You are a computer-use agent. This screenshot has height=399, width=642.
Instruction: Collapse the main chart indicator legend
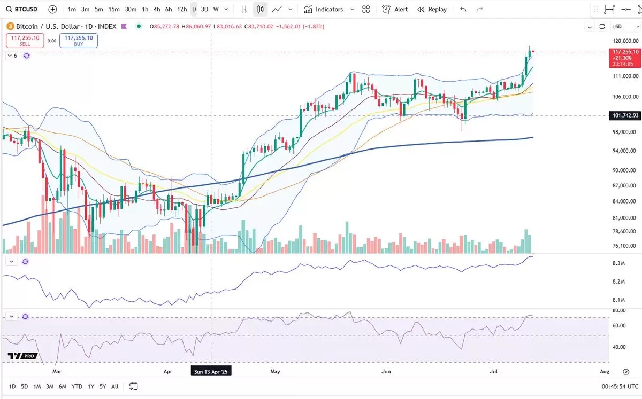tap(12, 56)
